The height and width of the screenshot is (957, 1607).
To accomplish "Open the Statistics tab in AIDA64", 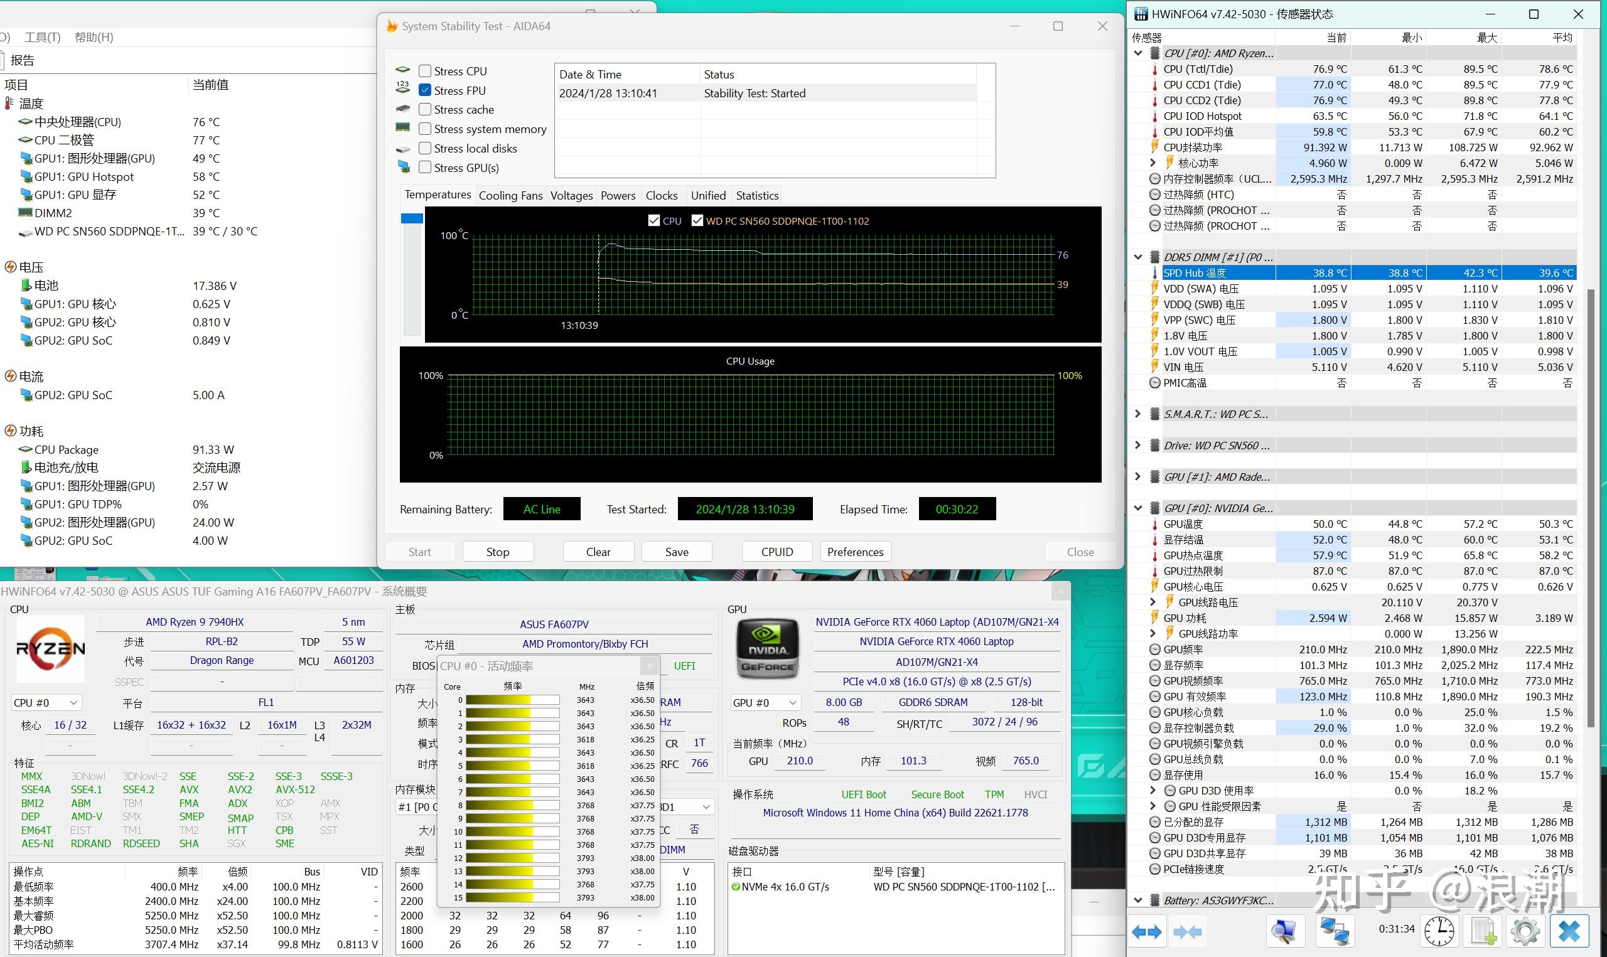I will point(757,195).
